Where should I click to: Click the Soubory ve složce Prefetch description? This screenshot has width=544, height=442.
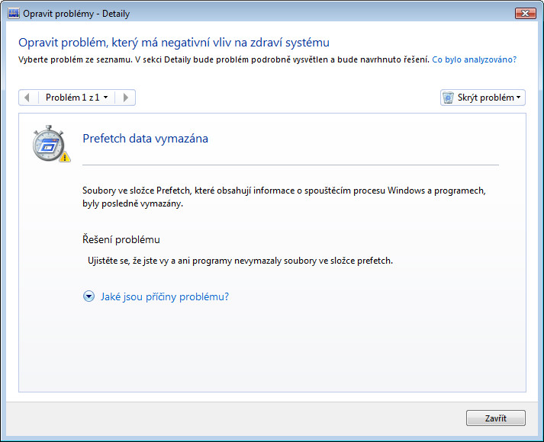pyautogui.click(x=284, y=197)
